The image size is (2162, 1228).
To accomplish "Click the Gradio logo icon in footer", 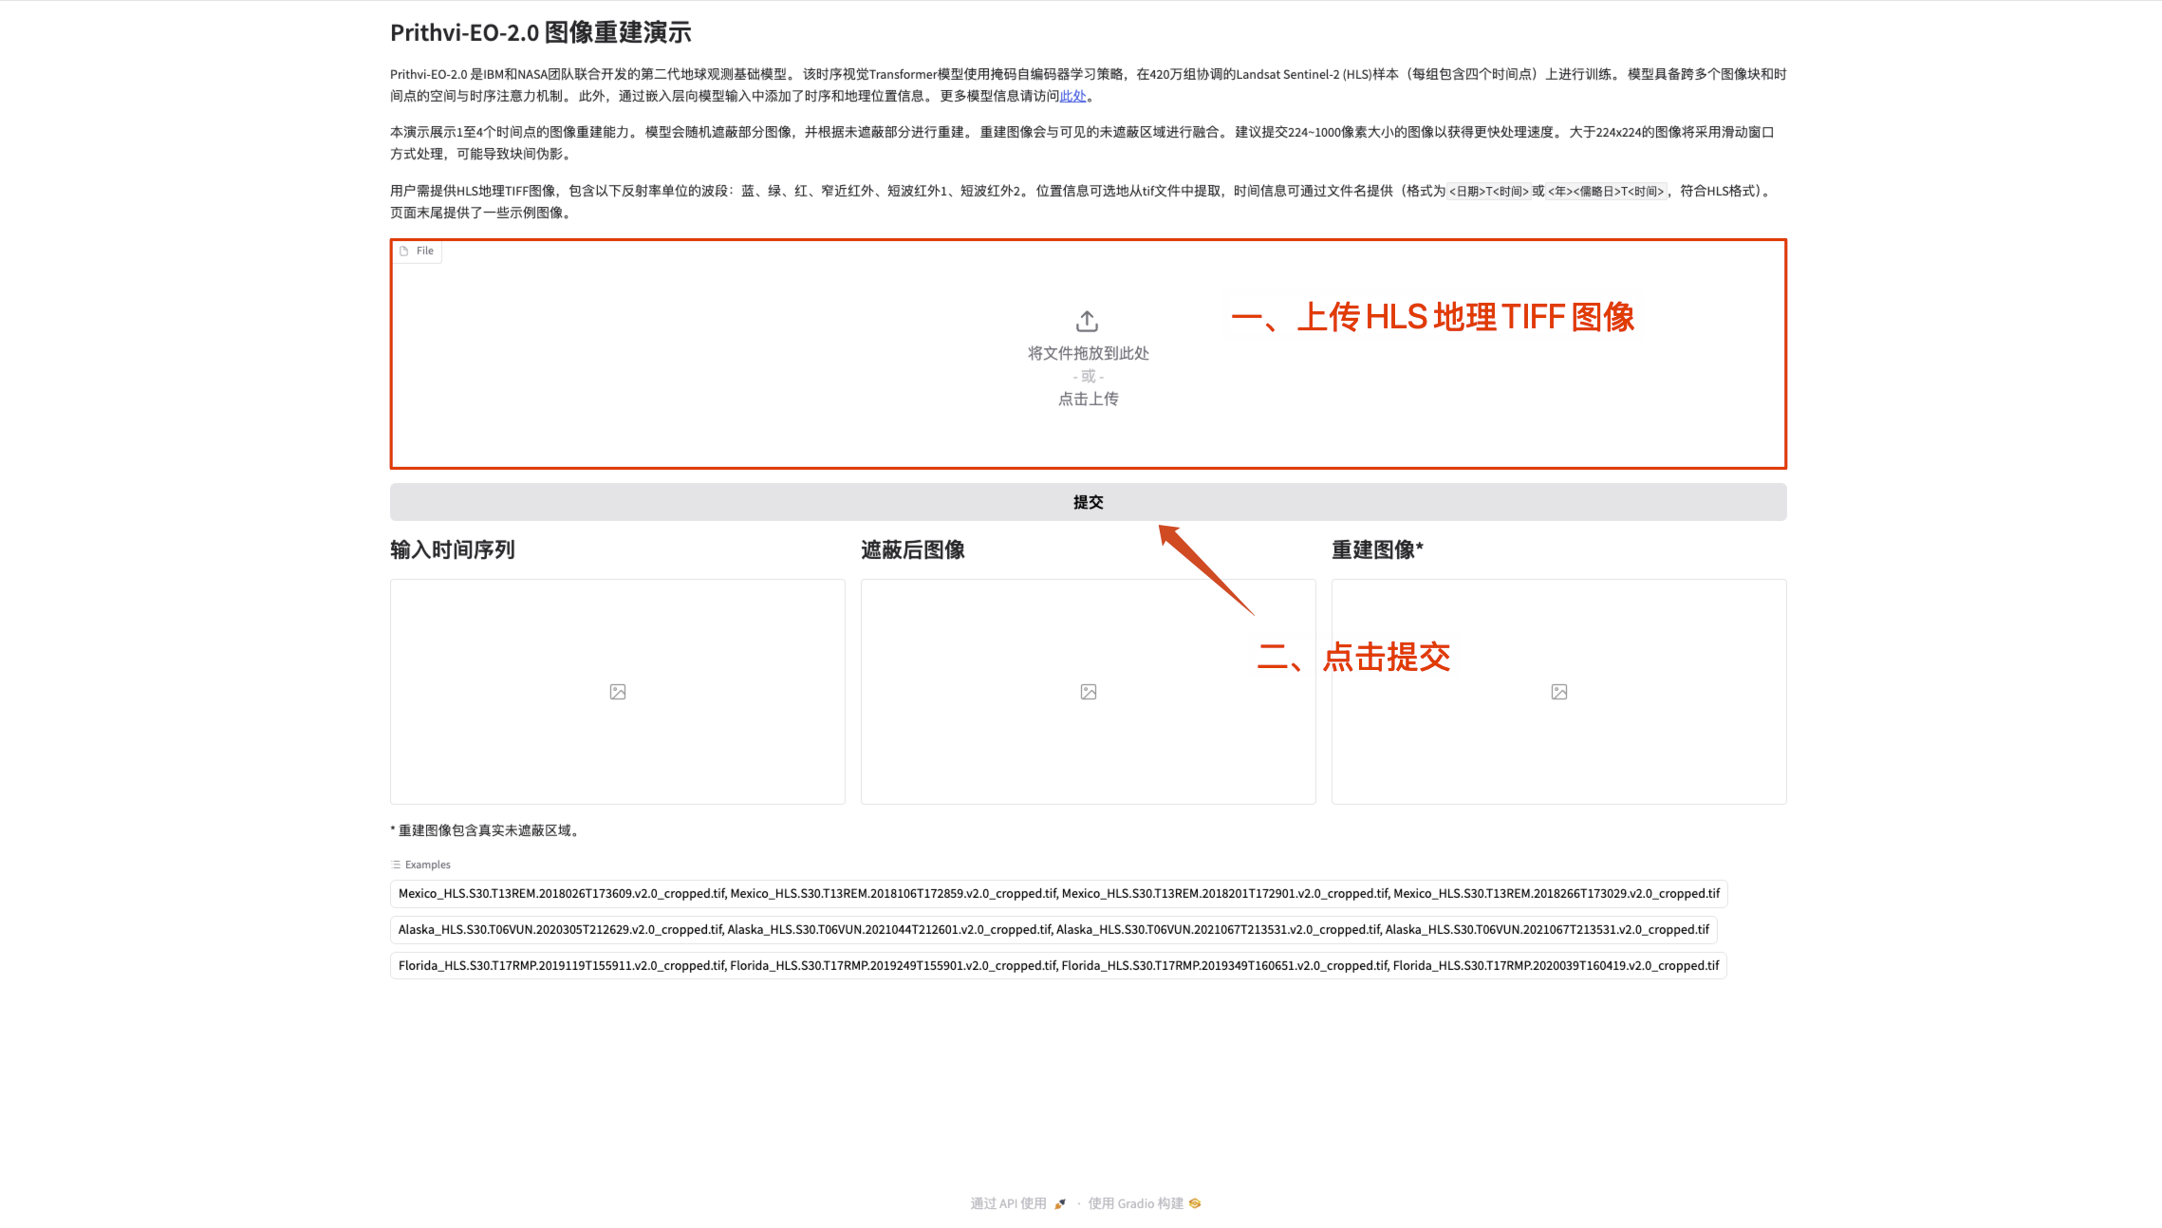I will coord(1195,1203).
